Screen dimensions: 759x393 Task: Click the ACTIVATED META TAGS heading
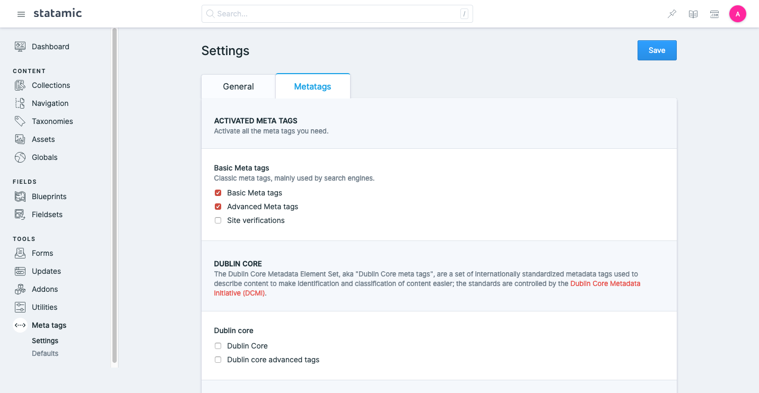(256, 121)
